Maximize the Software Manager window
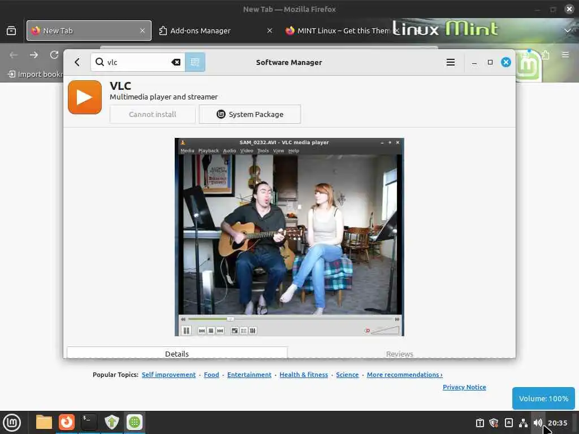Screen dimensions: 579x434 (x=490, y=62)
